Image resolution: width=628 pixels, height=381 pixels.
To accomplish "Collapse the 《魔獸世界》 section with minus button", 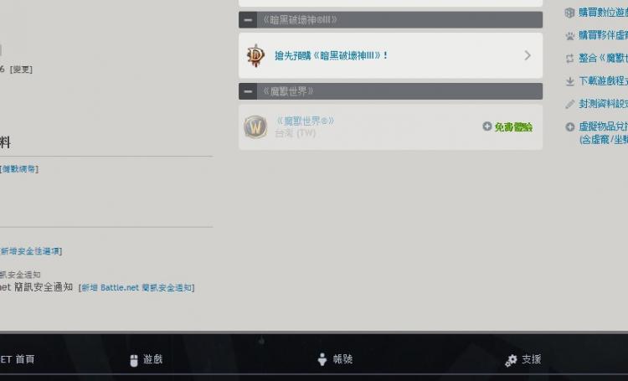I will coord(248,91).
